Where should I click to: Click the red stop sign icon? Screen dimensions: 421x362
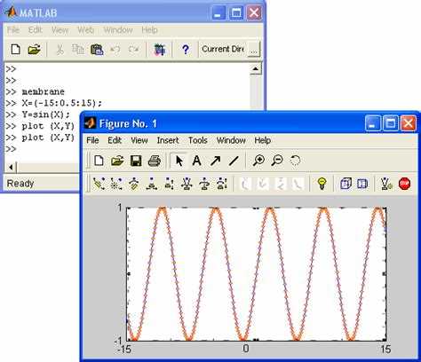coord(404,184)
